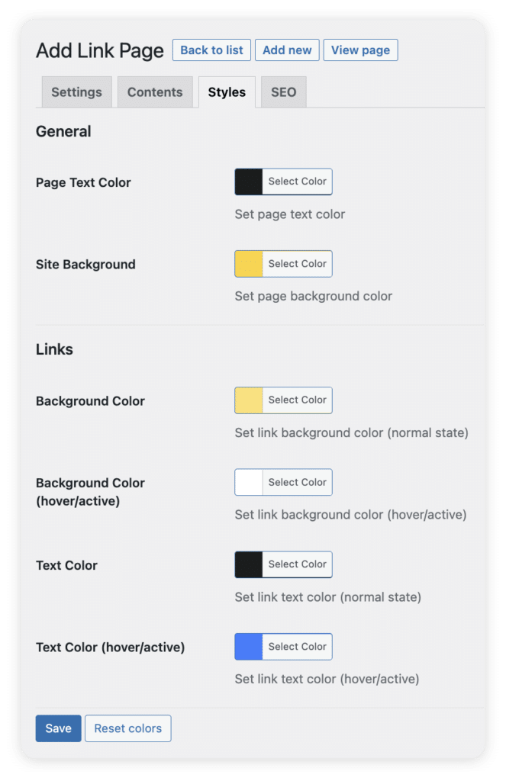The width and height of the screenshot is (506, 781).
Task: Click the black Page Text Color swatch
Action: point(249,182)
